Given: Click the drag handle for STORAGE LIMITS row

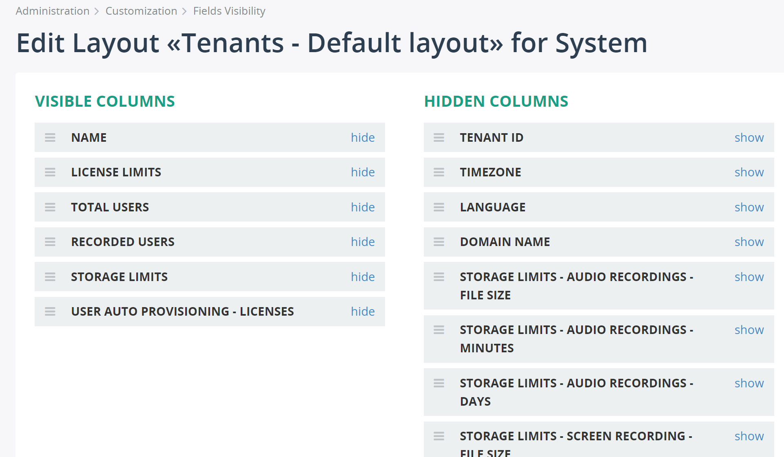Looking at the screenshot, I should (x=50, y=277).
